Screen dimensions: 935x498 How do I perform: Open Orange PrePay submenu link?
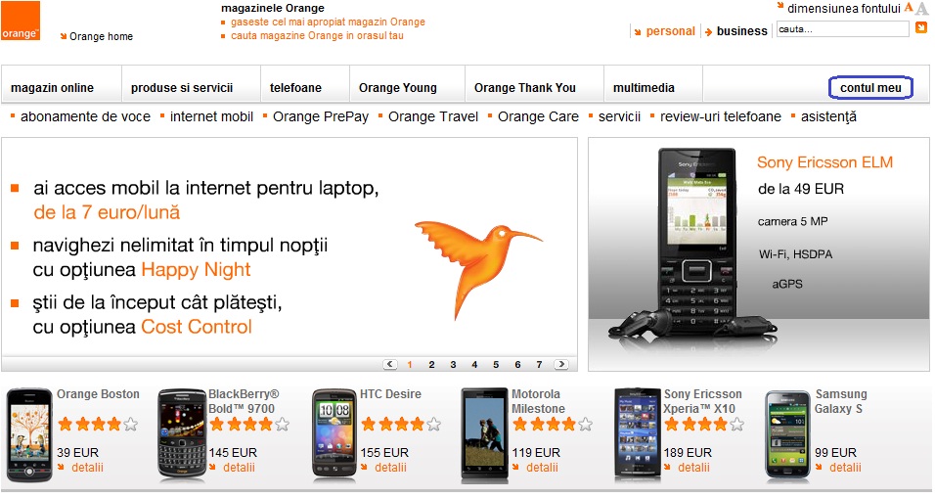(321, 116)
